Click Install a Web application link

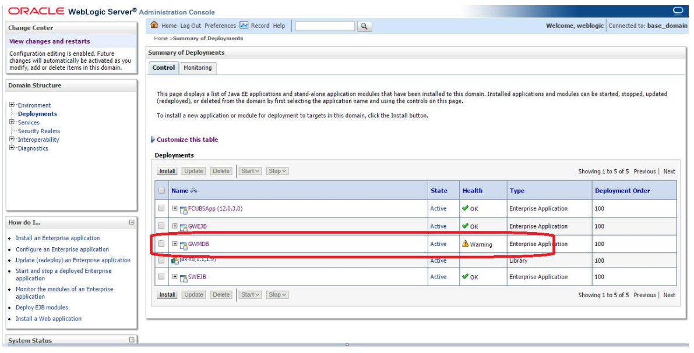[x=49, y=319]
